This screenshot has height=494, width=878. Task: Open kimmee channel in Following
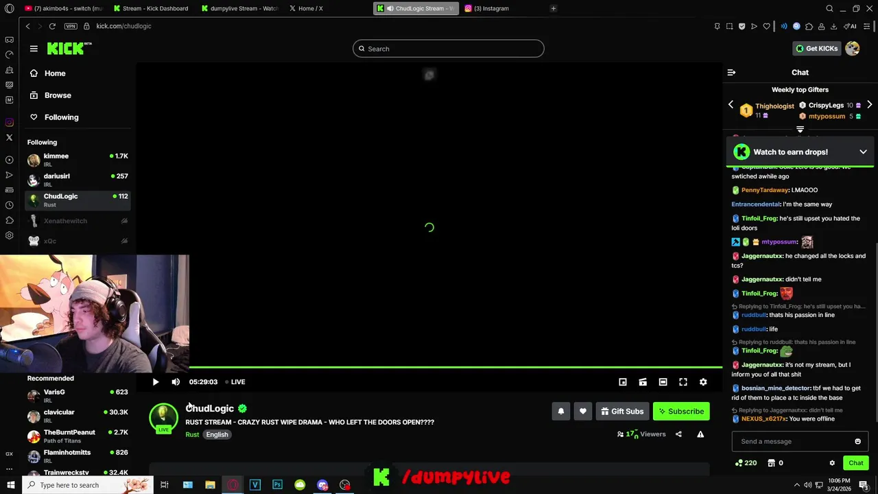(78, 160)
